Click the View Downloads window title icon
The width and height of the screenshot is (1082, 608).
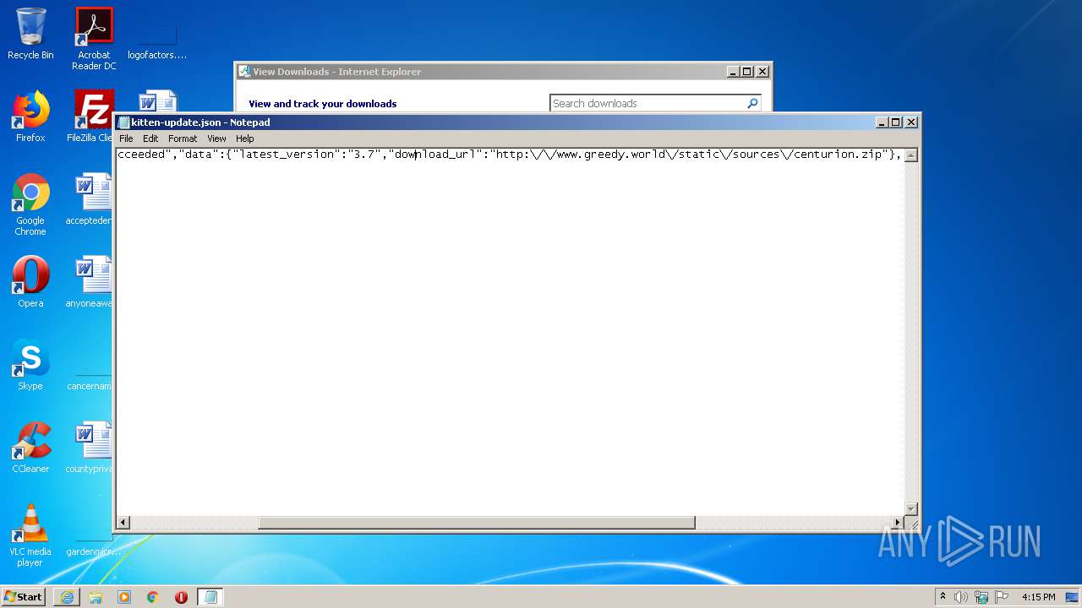click(x=244, y=72)
